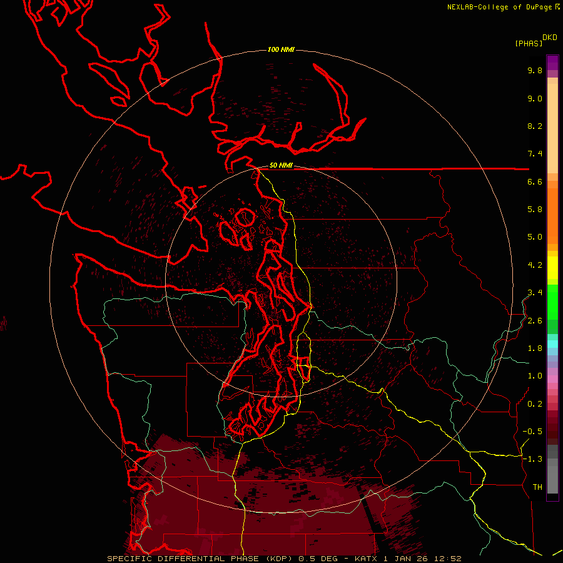
Task: Click the 5.0 scale label
Action: coord(535,237)
